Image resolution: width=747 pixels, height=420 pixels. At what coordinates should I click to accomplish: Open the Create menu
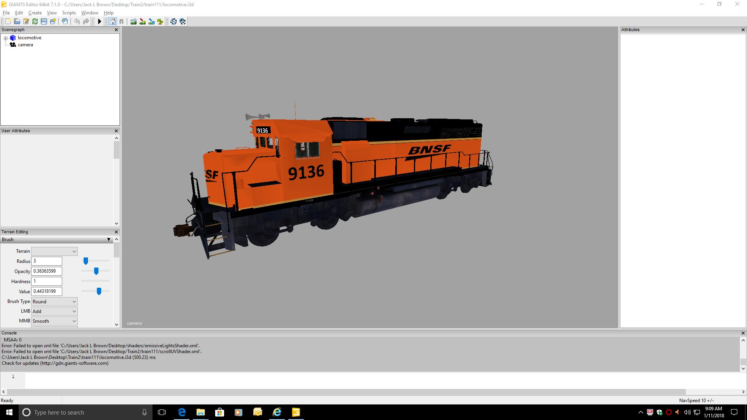click(35, 13)
